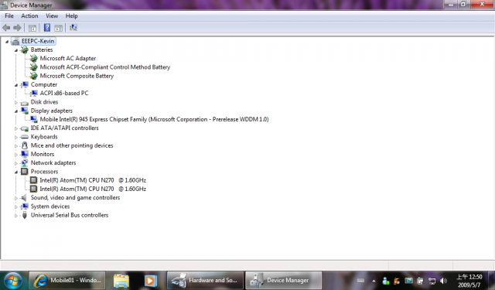
Task: Switch to Hardware and Sound taskbar window
Action: (205, 280)
